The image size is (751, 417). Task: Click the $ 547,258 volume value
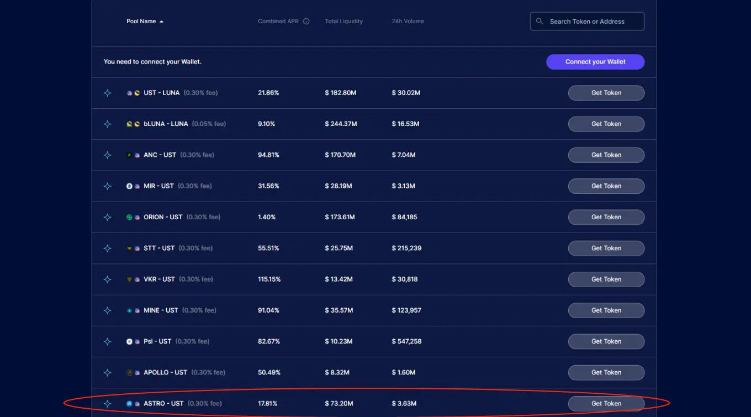[x=406, y=341]
